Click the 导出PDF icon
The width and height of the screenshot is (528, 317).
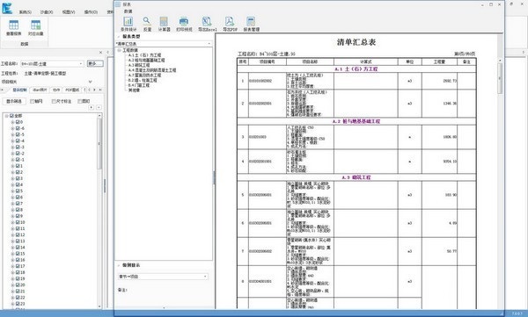[230, 22]
